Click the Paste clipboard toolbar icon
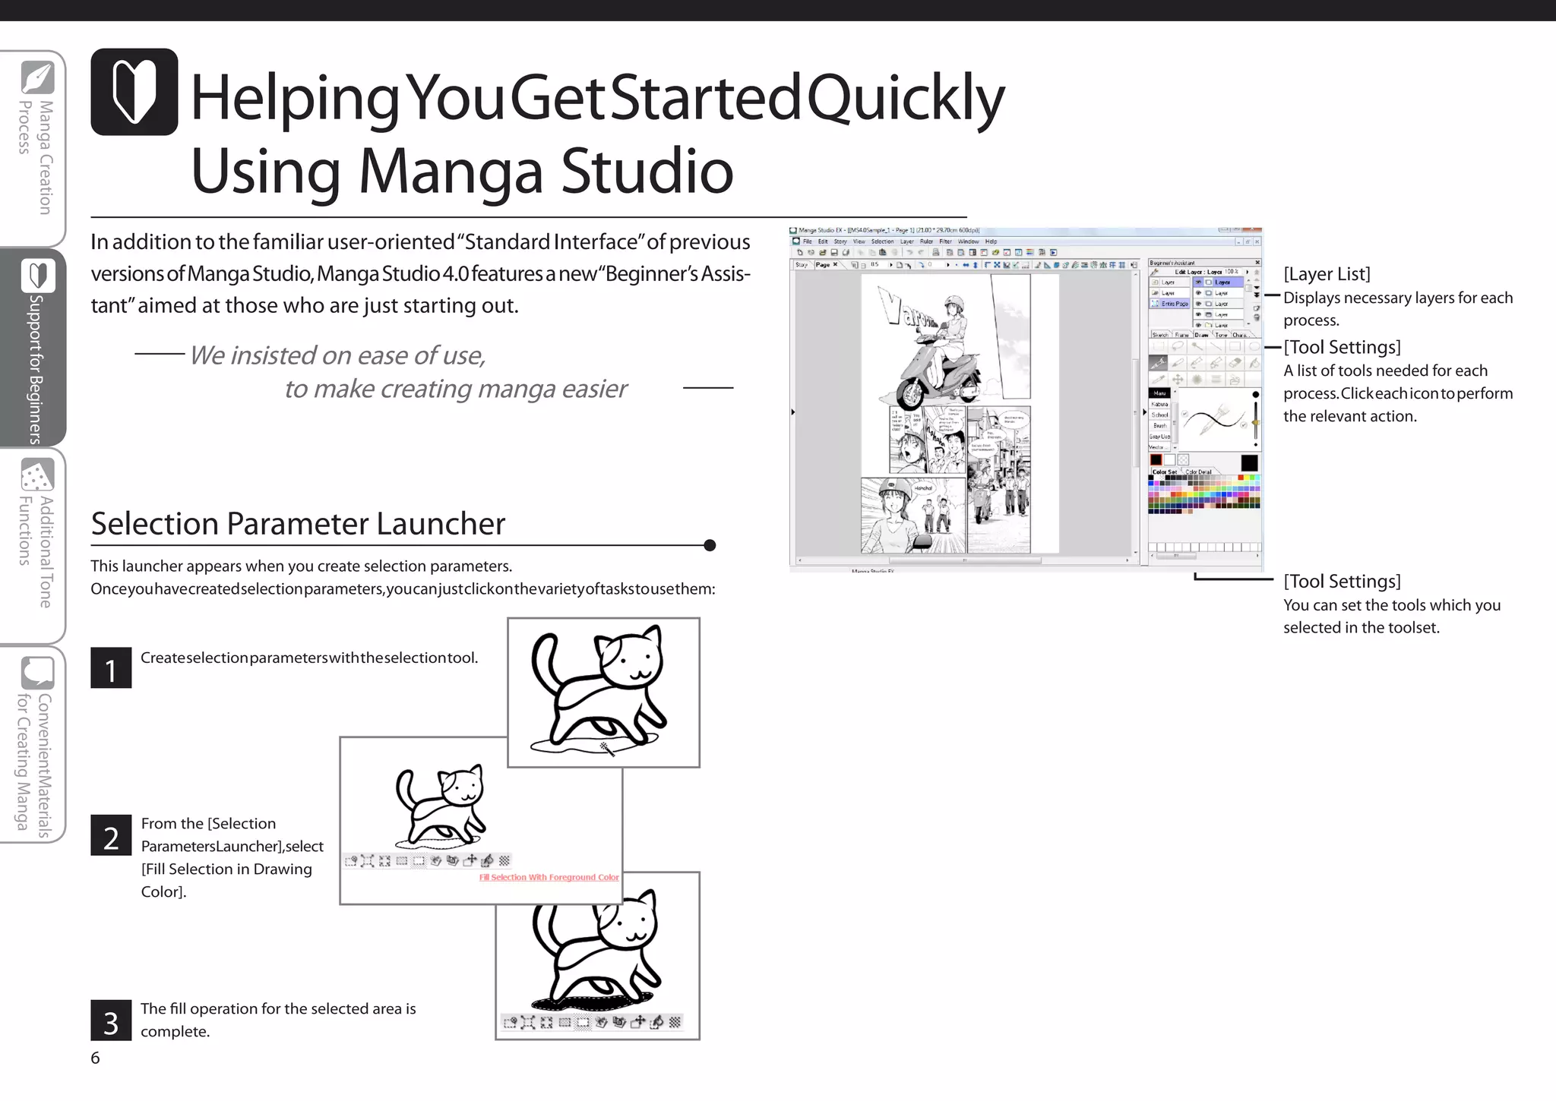The height and width of the screenshot is (1101, 1556). click(x=882, y=252)
